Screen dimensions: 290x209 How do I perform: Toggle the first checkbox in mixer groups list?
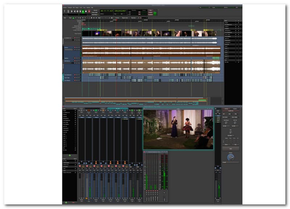(x=75, y=161)
